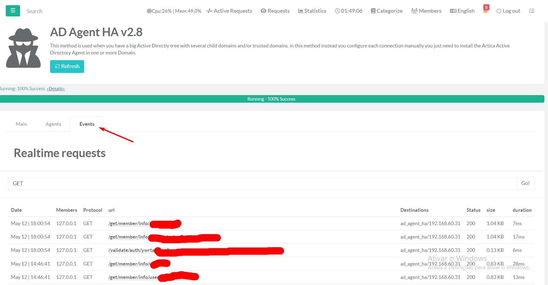The image size is (548, 285).
Task: Click the realtime requests filter field
Action: [x=262, y=184]
